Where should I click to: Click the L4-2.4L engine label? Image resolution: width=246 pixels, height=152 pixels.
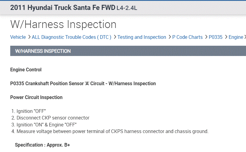click(127, 8)
